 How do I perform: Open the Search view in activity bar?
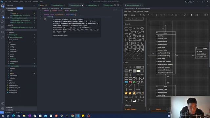pyautogui.click(x=3, y=11)
